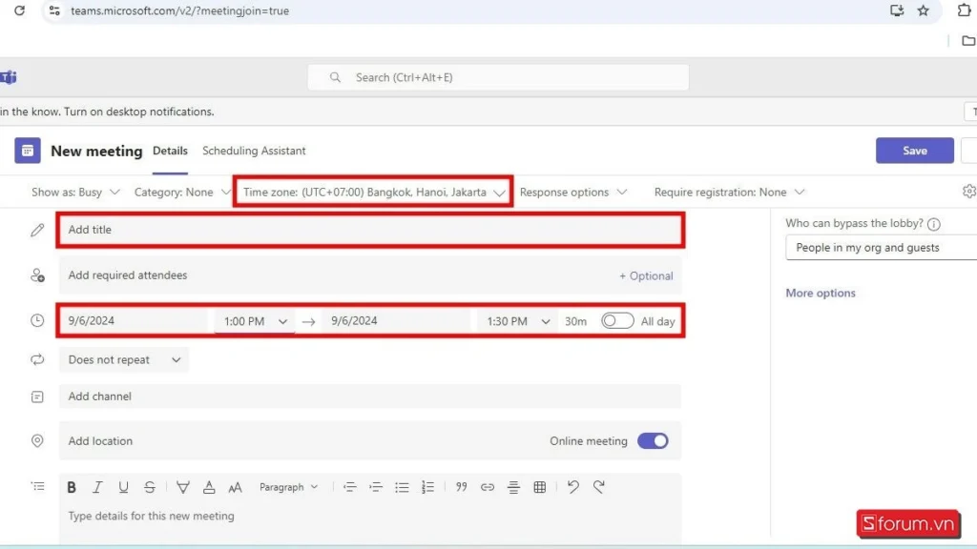This screenshot has width=977, height=549.
Task: Turn off the Online meeting toggle
Action: [653, 441]
